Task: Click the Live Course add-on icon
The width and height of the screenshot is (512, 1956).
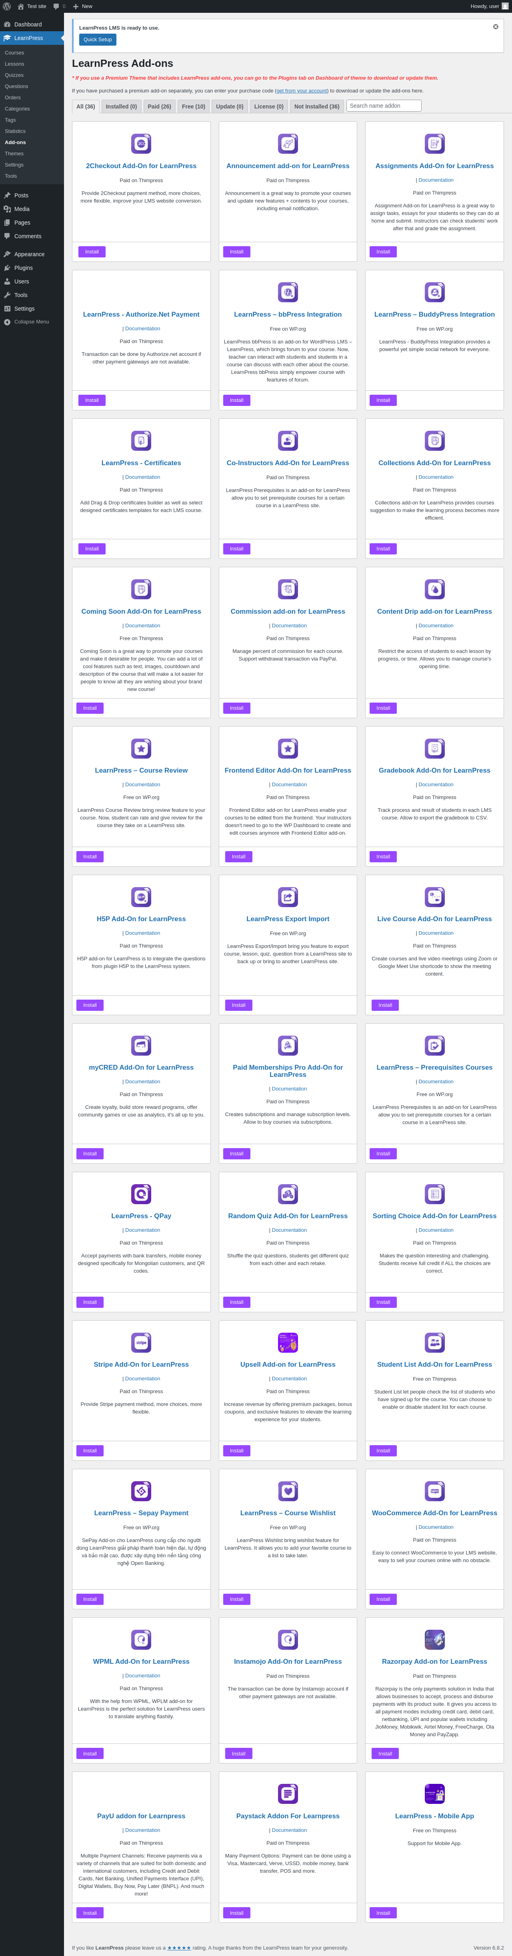Action: point(435,897)
